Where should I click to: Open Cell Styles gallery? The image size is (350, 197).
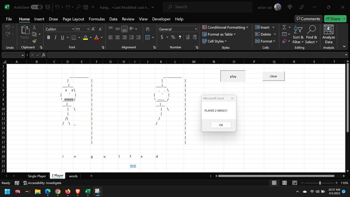tap(215, 41)
